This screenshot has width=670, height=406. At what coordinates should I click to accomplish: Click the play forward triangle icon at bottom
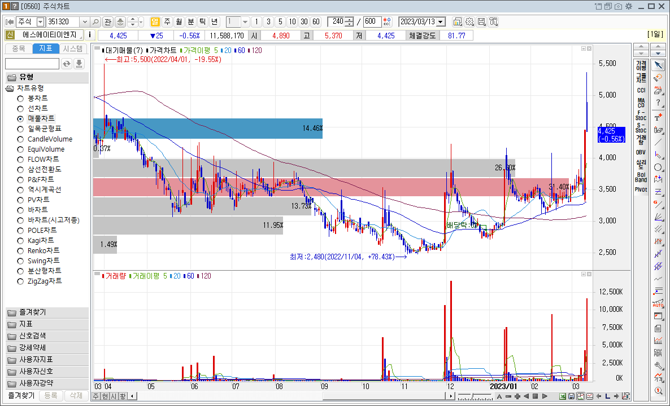click(x=545, y=396)
